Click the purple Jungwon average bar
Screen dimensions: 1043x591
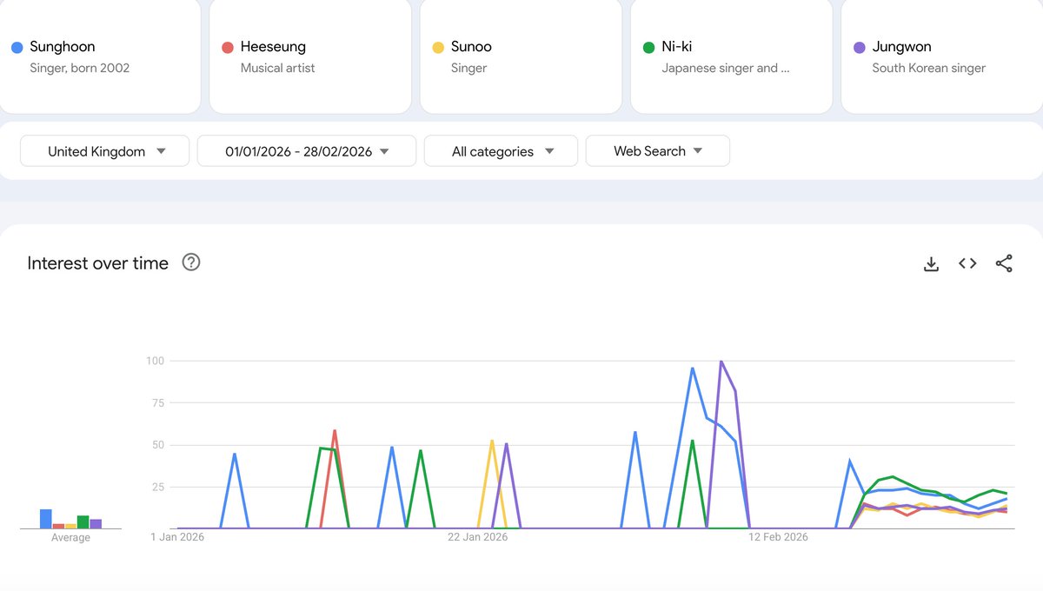click(96, 524)
